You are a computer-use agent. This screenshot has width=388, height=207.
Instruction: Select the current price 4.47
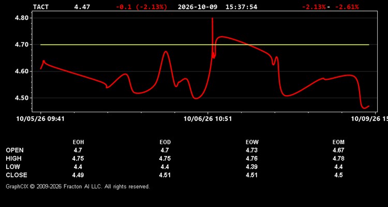point(82,7)
